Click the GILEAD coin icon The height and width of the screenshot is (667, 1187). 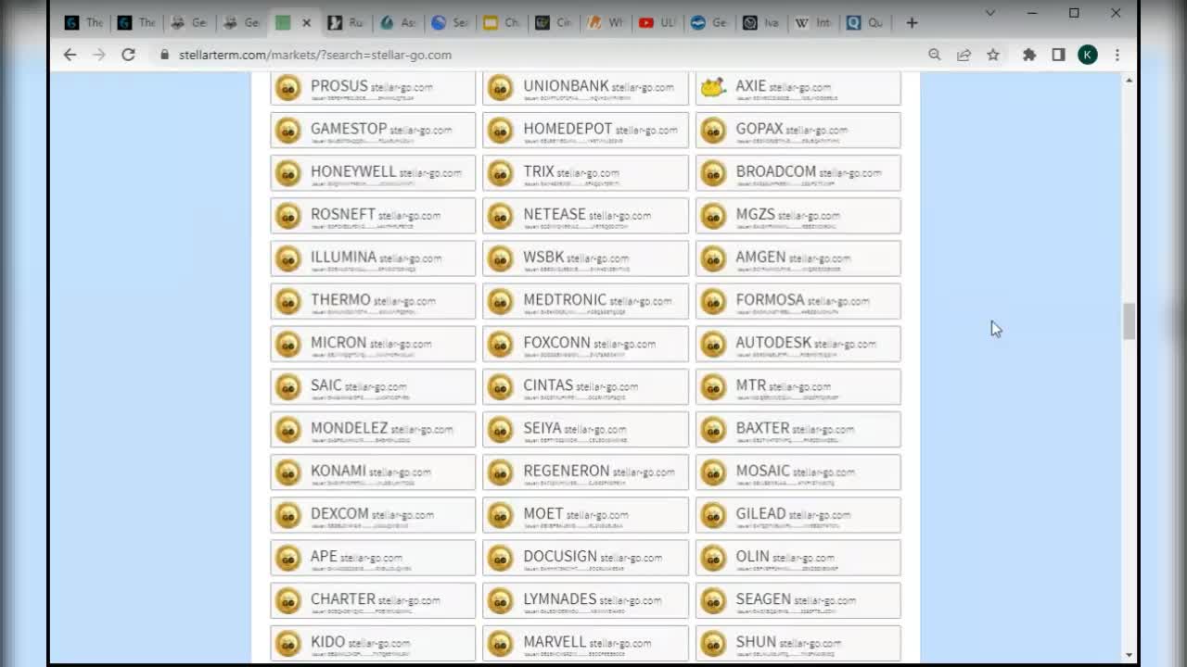(x=713, y=514)
